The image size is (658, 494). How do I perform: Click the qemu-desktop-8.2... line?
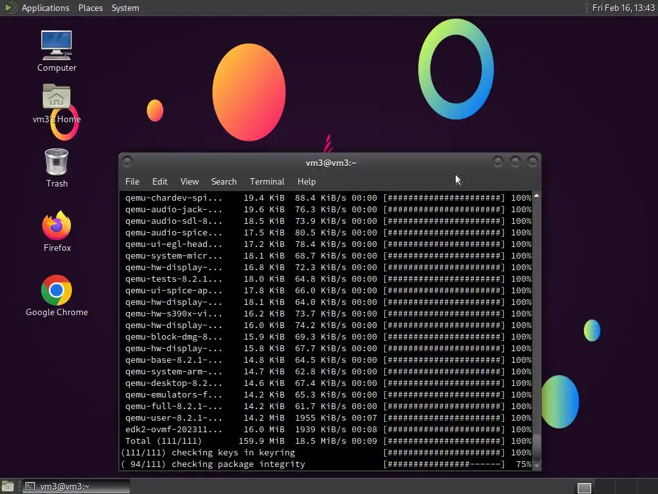click(x=328, y=383)
